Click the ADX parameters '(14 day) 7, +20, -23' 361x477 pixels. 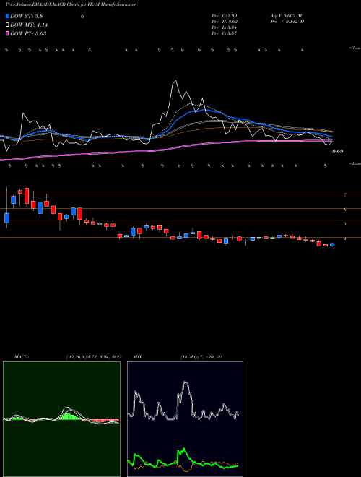(201, 357)
